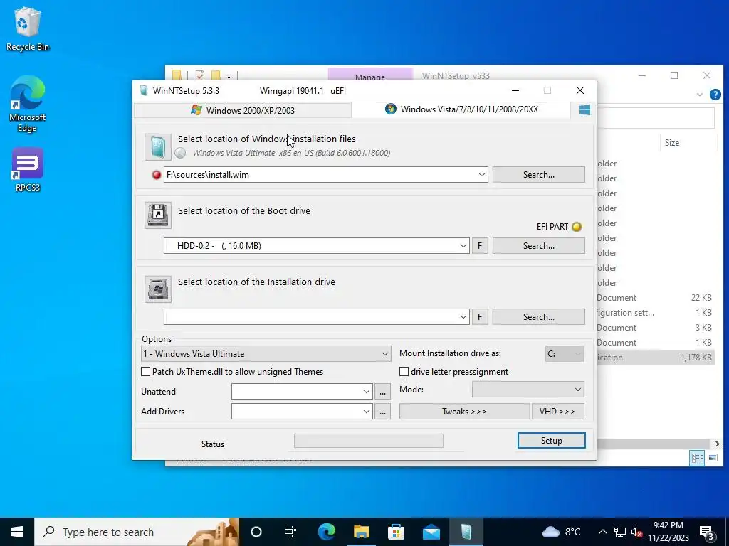
Task: Click the red status indicator by install.wim
Action: (x=156, y=175)
